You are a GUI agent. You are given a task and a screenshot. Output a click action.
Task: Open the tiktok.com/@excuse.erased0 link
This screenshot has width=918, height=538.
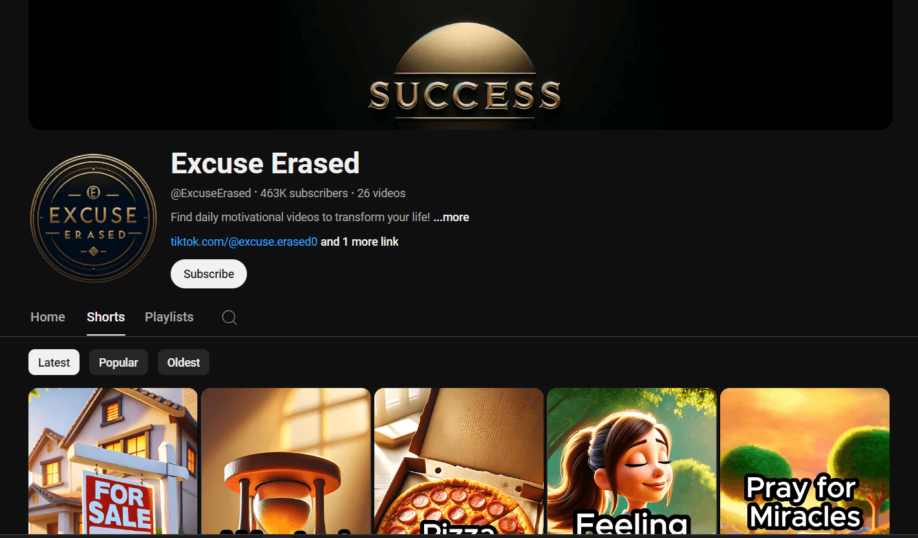244,242
